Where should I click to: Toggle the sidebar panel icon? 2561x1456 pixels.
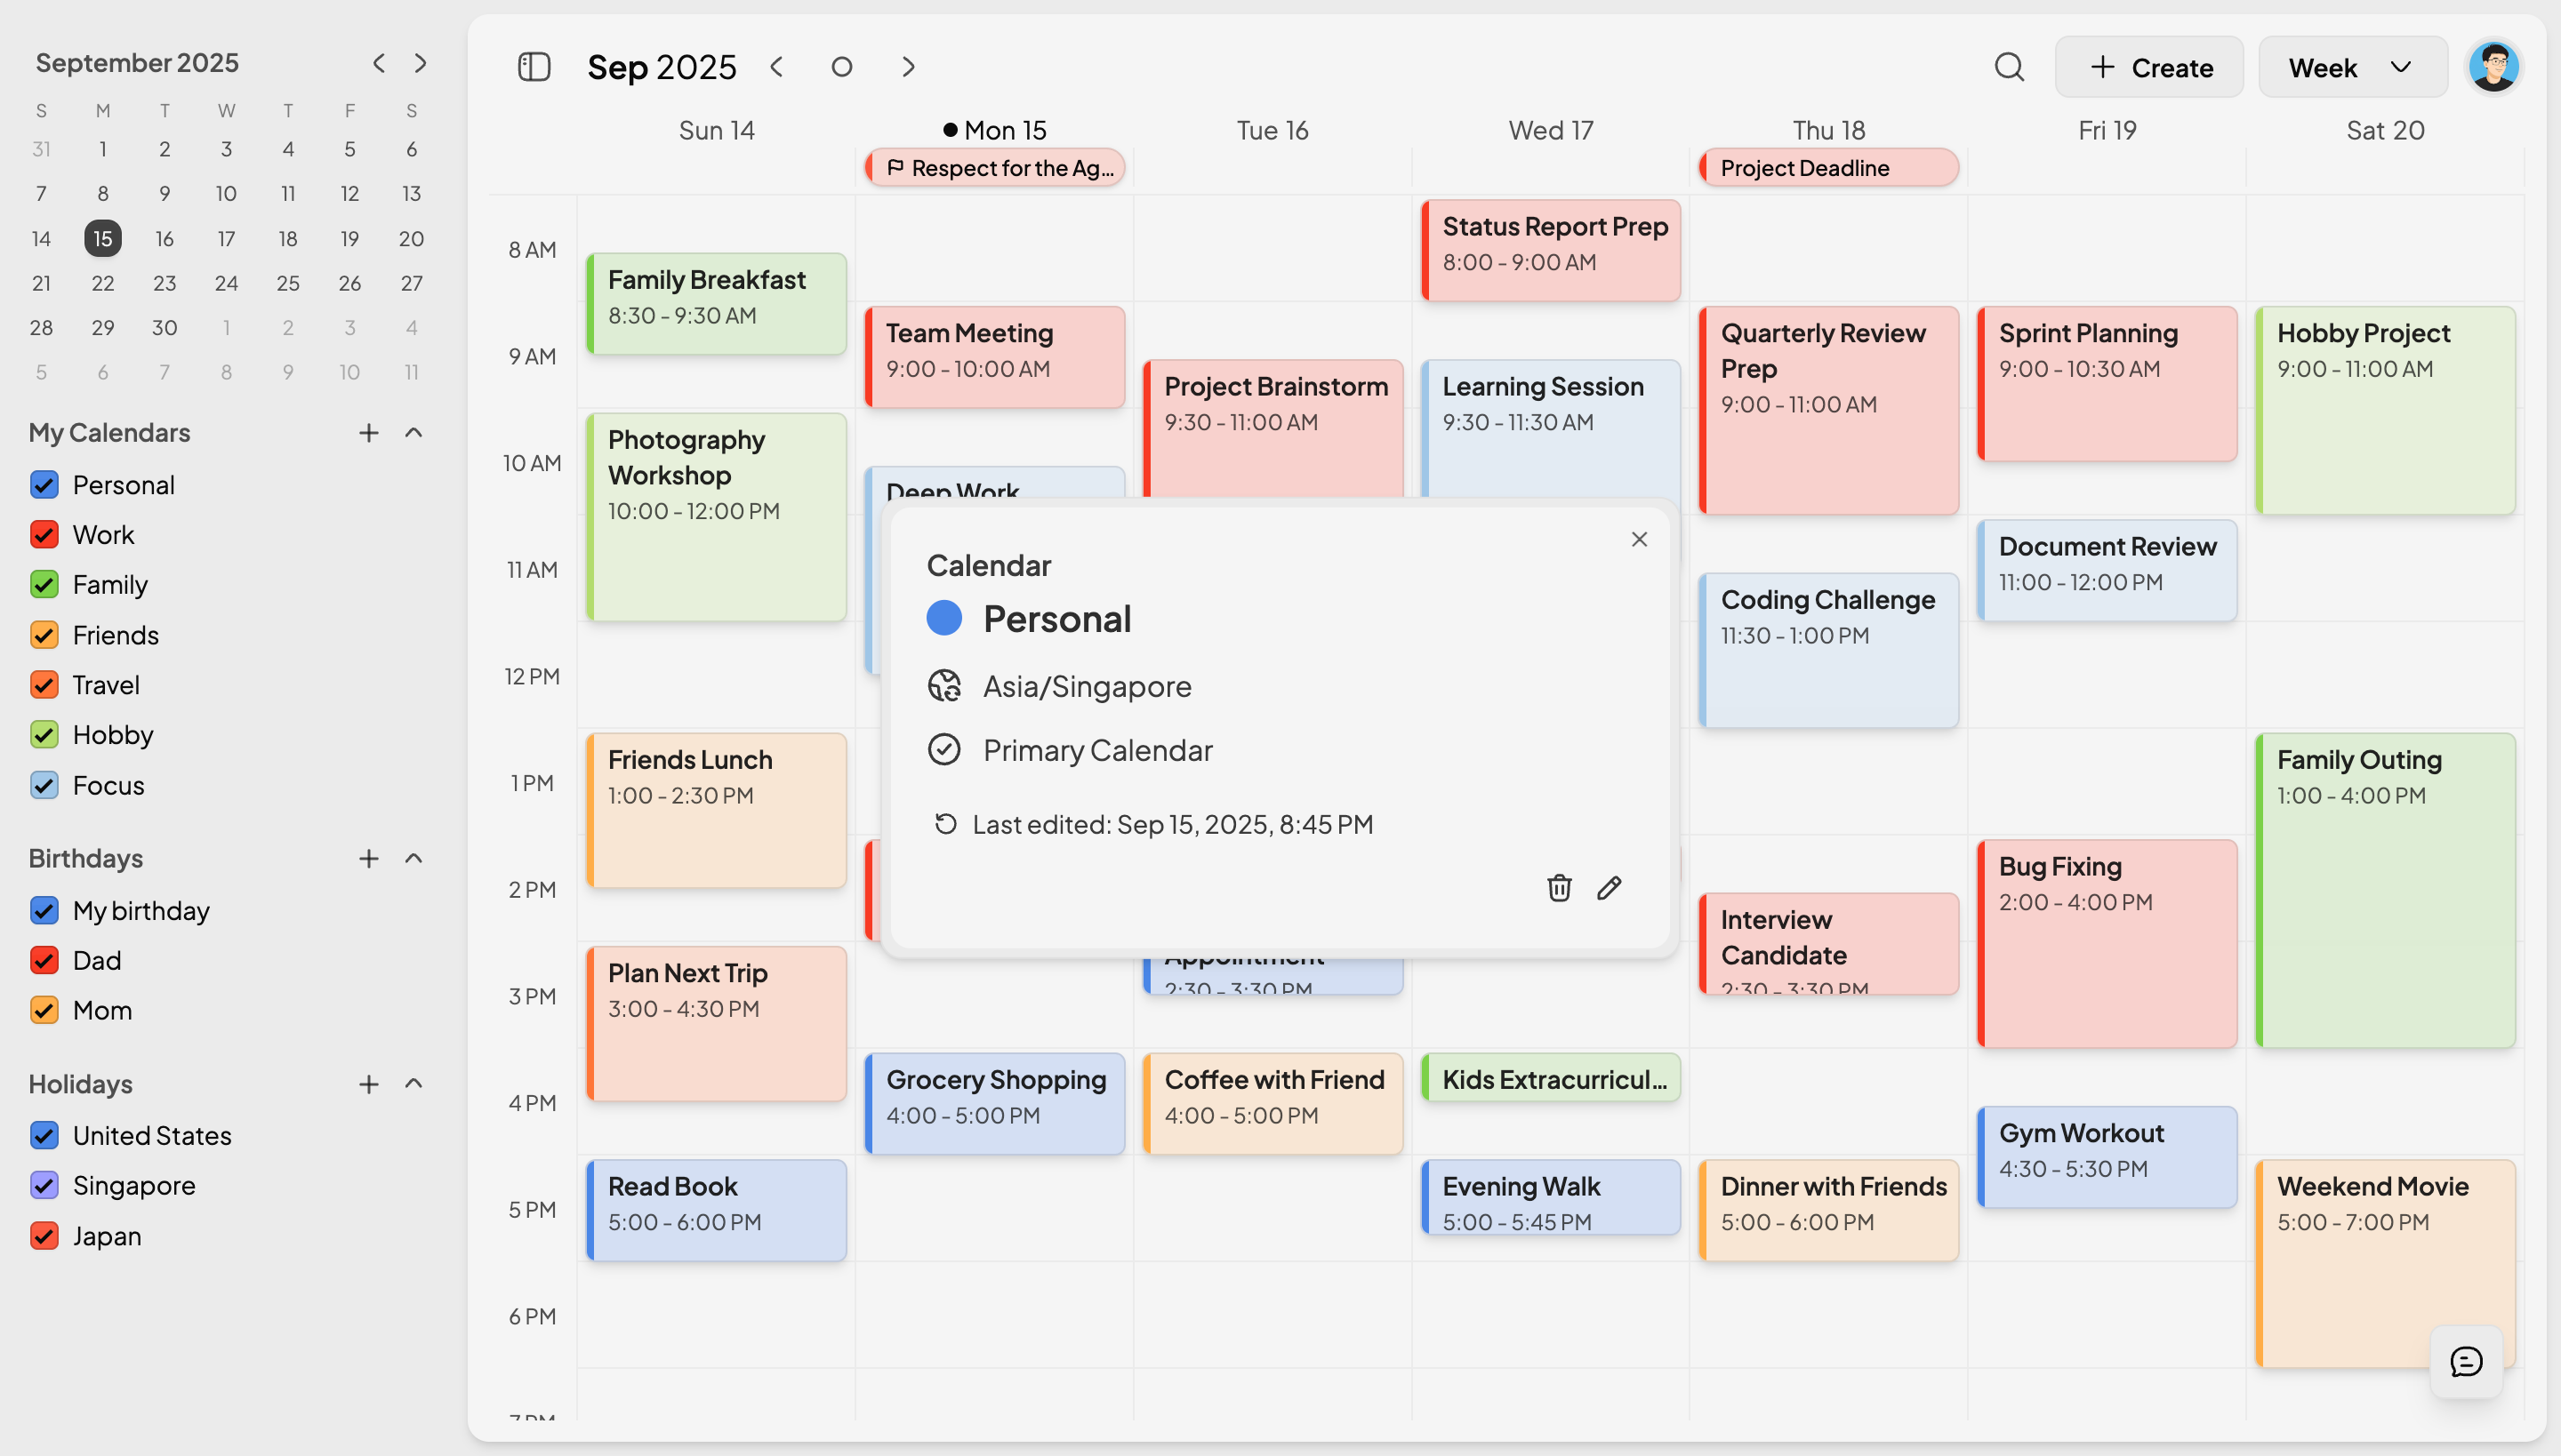point(534,67)
